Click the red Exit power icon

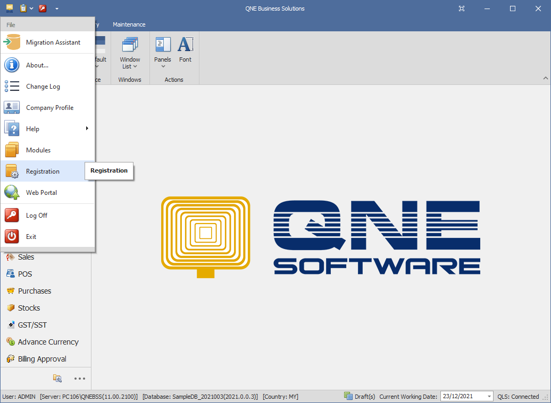[12, 237]
